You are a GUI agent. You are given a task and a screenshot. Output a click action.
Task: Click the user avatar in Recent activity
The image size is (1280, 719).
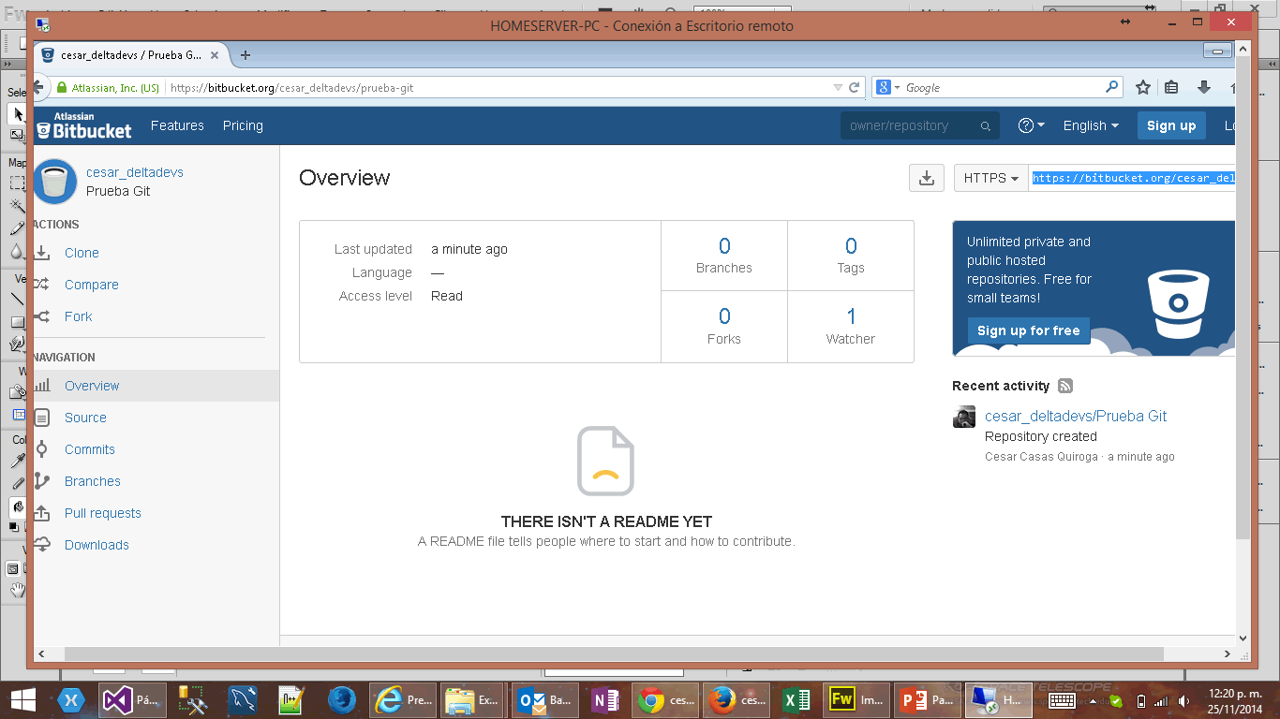964,418
